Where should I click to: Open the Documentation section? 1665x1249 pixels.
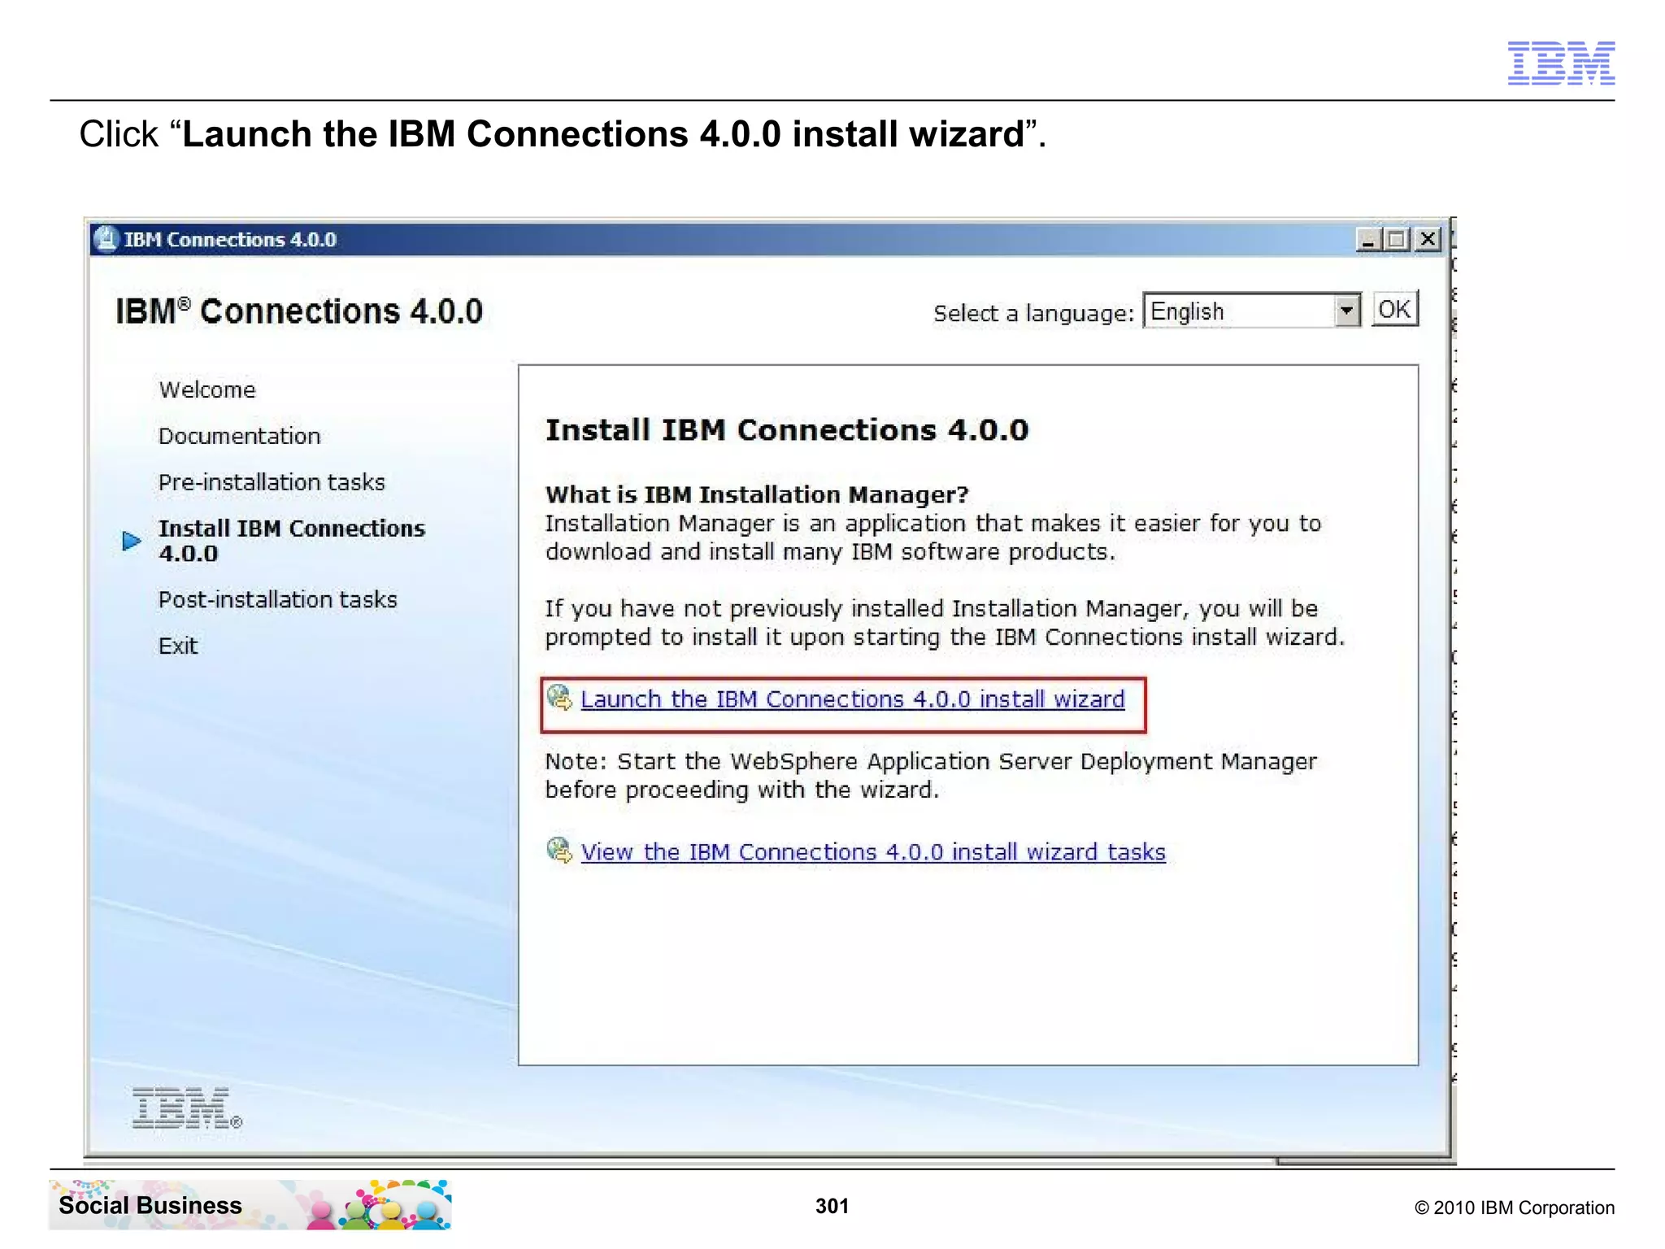click(x=239, y=436)
